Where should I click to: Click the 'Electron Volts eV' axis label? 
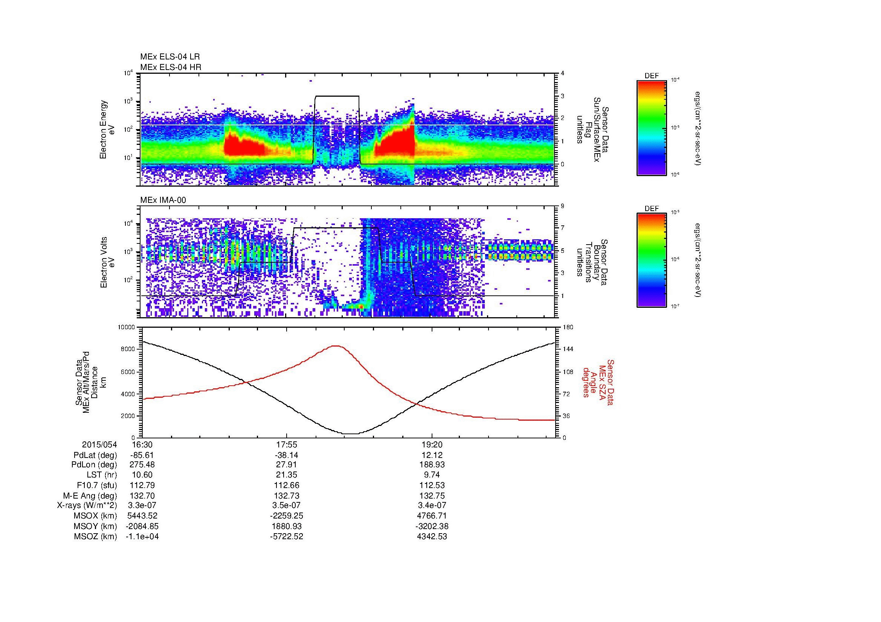pyautogui.click(x=107, y=262)
